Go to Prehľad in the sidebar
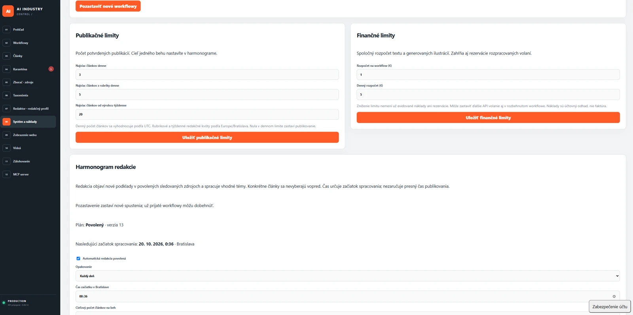 pyautogui.click(x=18, y=30)
